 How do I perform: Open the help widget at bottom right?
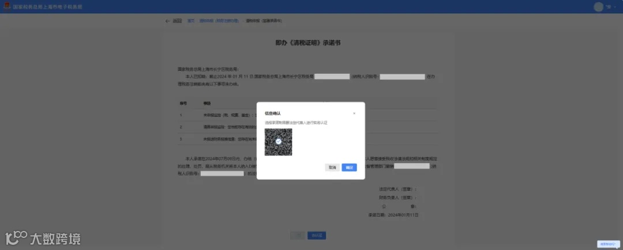tap(609, 244)
